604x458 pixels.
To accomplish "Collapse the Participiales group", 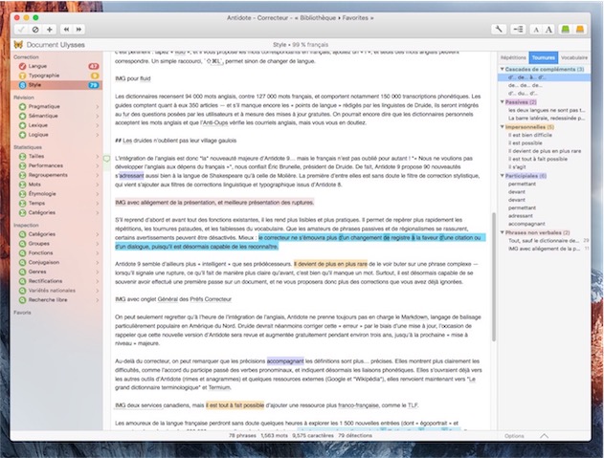I will [503, 176].
